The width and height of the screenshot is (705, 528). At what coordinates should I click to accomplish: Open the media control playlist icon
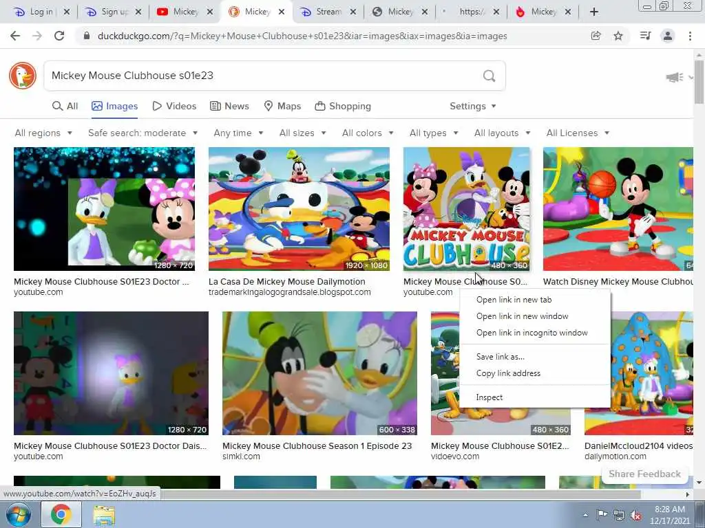pyautogui.click(x=645, y=36)
